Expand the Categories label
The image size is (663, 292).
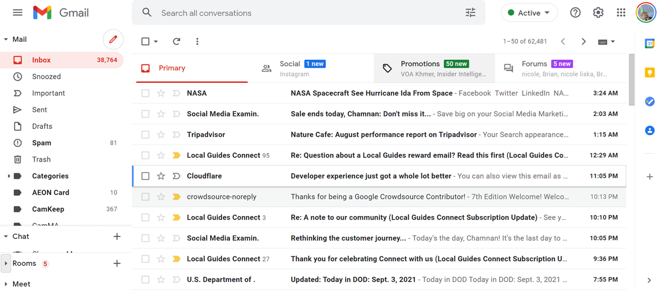coord(8,176)
